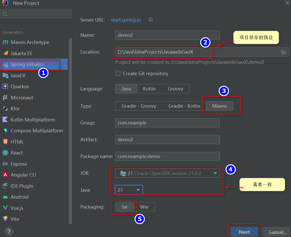Select Jar packaging
291x237 pixels.
click(x=124, y=207)
